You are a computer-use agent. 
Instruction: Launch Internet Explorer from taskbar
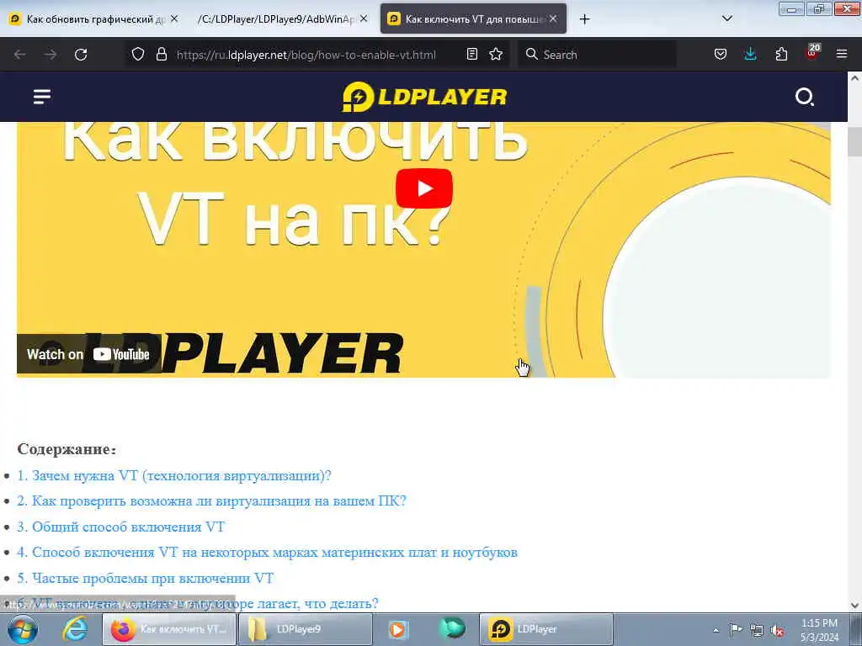(75, 629)
